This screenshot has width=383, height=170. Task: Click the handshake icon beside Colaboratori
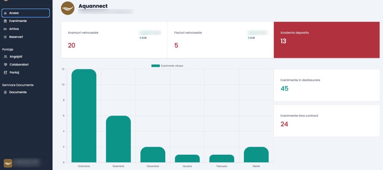(x=5, y=65)
